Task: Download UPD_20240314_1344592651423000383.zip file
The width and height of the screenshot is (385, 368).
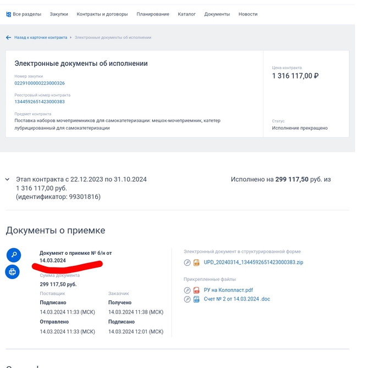Action: click(253, 263)
